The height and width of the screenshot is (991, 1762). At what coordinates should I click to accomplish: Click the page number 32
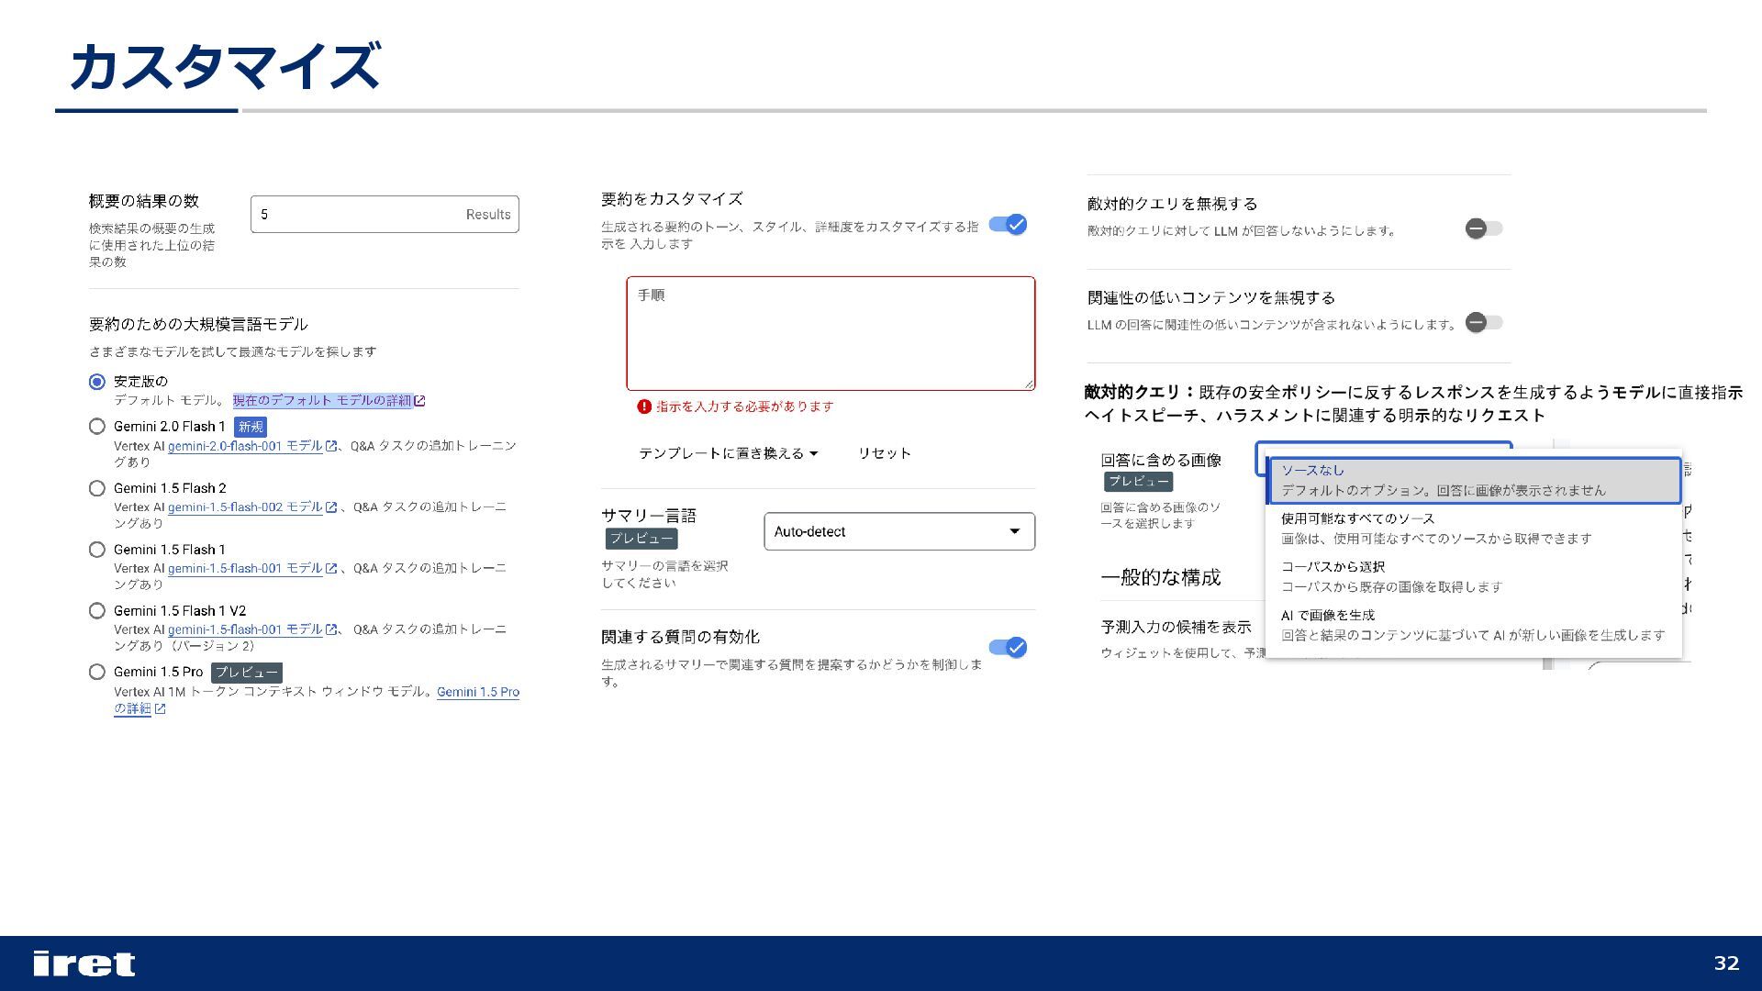coord(1726,963)
